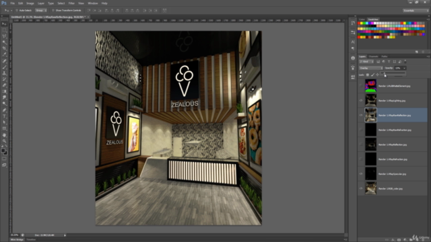
Task: Select the History Brush tool
Action: point(4,79)
